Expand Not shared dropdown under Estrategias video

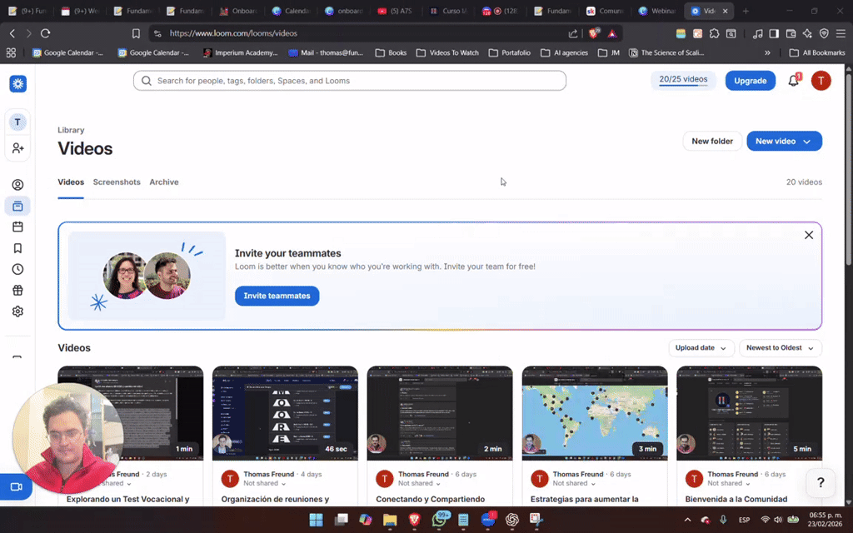[574, 484]
